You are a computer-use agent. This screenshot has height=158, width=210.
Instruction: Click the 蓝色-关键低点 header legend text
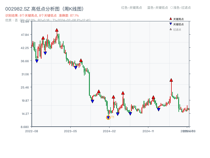157,8
